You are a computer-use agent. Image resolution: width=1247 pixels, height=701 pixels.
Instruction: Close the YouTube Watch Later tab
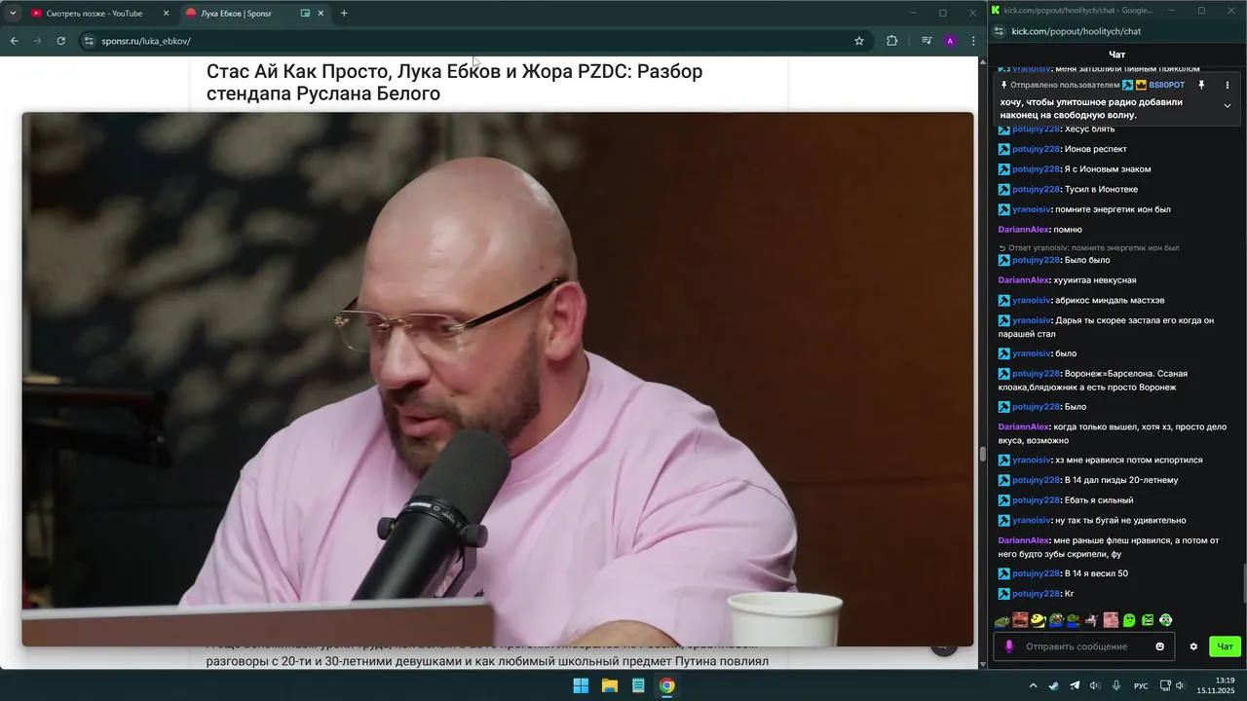(166, 14)
